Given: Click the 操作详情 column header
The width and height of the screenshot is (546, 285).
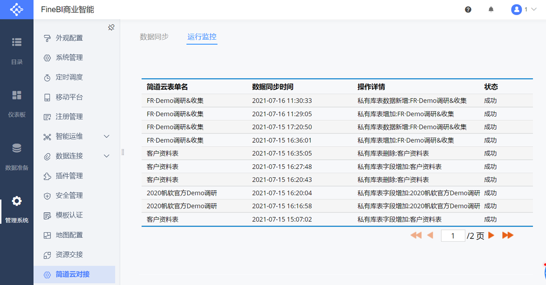Looking at the screenshot, I should pyautogui.click(x=371, y=87).
